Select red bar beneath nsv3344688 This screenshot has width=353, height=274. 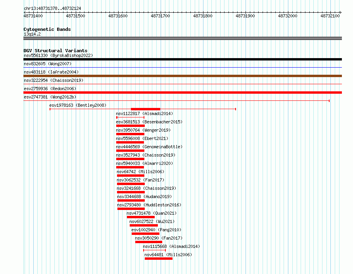(x=131, y=200)
